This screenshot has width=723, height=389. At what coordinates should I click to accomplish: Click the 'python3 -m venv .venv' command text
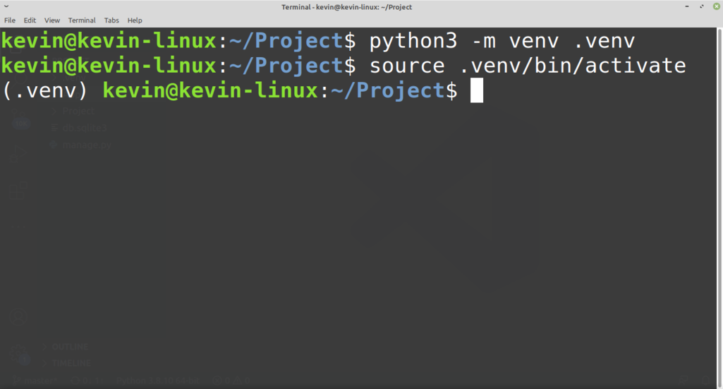502,41
